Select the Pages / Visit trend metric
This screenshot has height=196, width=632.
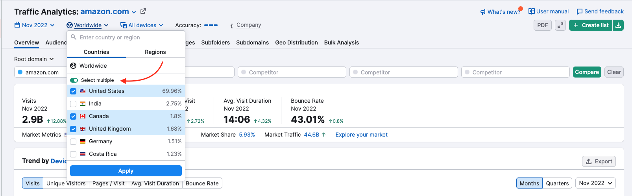(108, 183)
